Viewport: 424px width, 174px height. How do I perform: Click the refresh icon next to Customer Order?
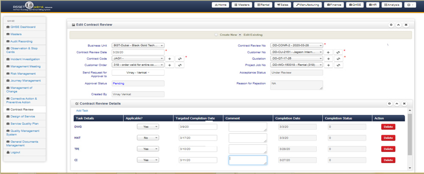[180, 65]
